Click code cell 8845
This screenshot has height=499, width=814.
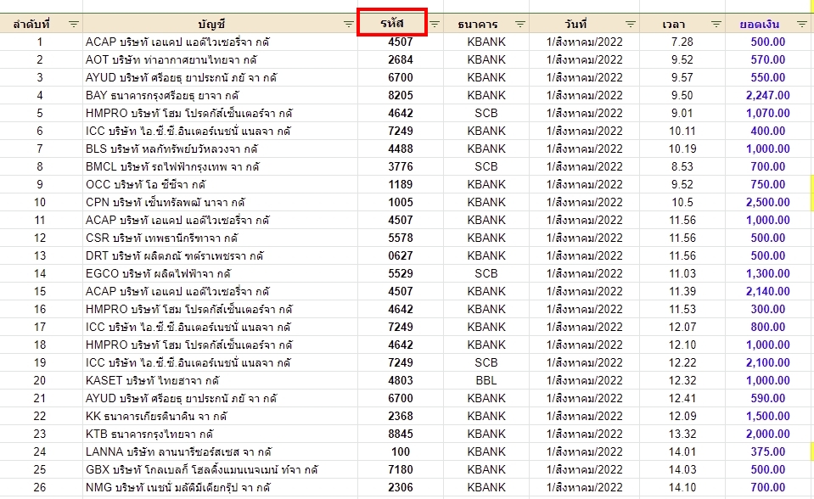(401, 435)
